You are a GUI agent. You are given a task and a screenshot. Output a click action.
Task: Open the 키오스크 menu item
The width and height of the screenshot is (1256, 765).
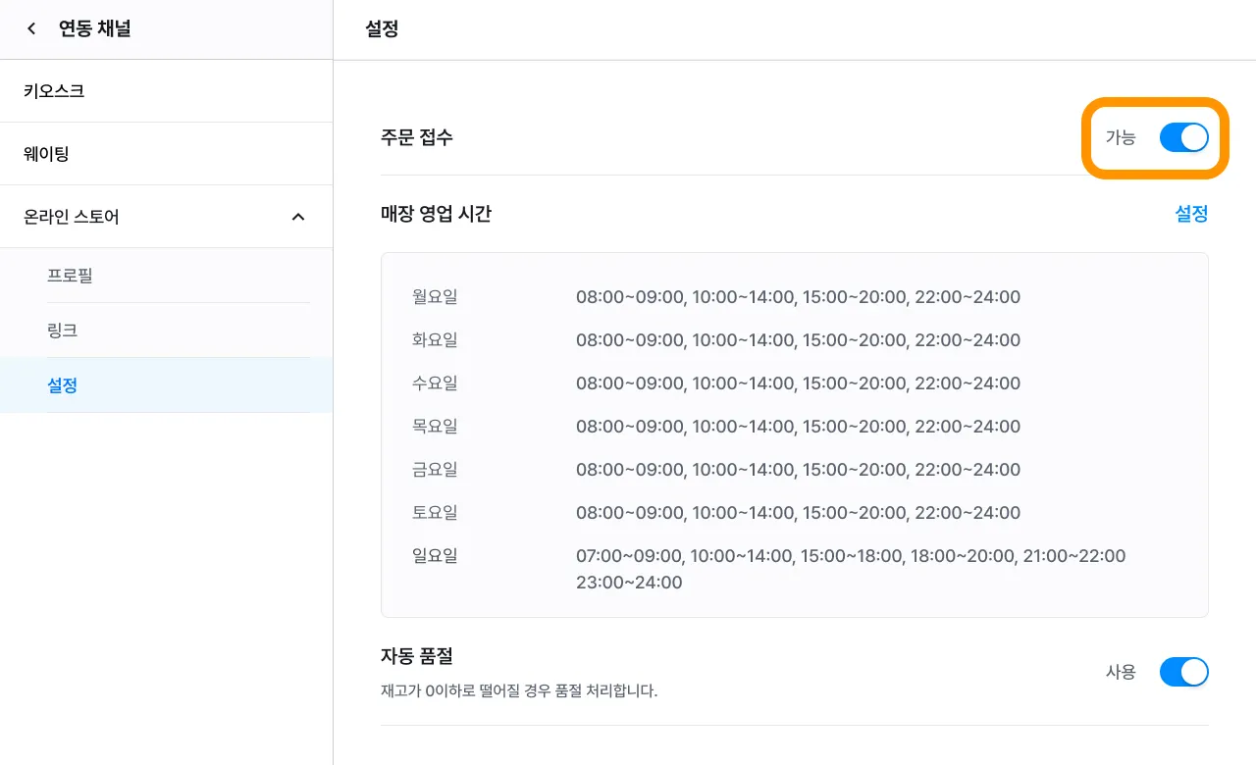[54, 91]
